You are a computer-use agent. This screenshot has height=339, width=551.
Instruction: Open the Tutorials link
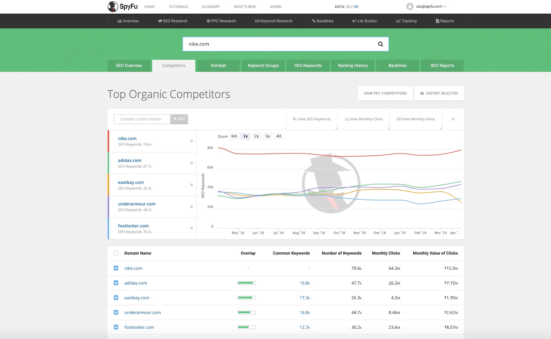[x=178, y=7]
